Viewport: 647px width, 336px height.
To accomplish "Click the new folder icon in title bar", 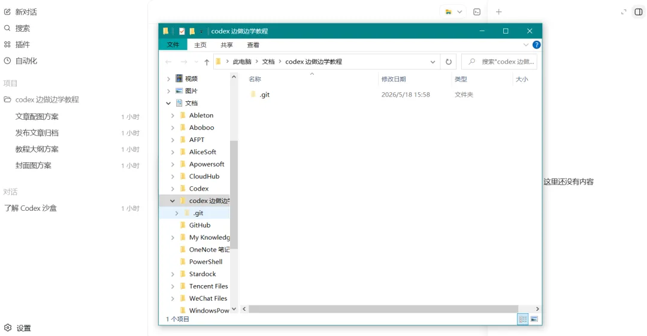I will (192, 31).
